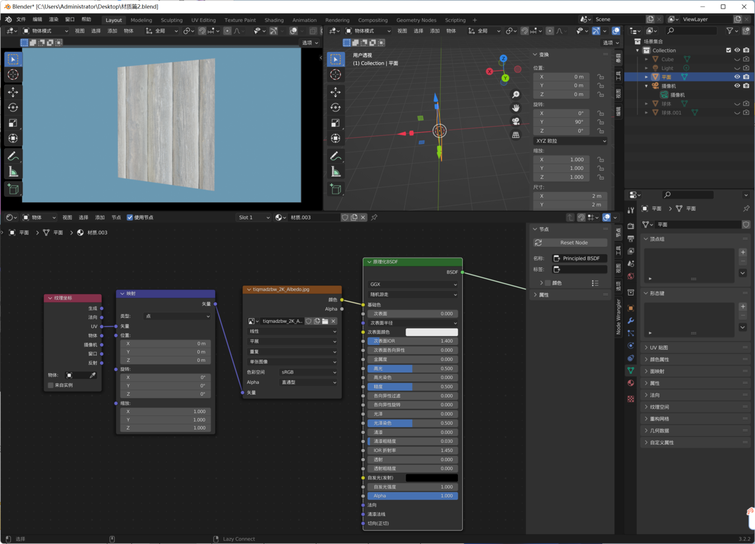Hide the 平面 object with eye icon
The image size is (755, 544).
[x=737, y=77]
